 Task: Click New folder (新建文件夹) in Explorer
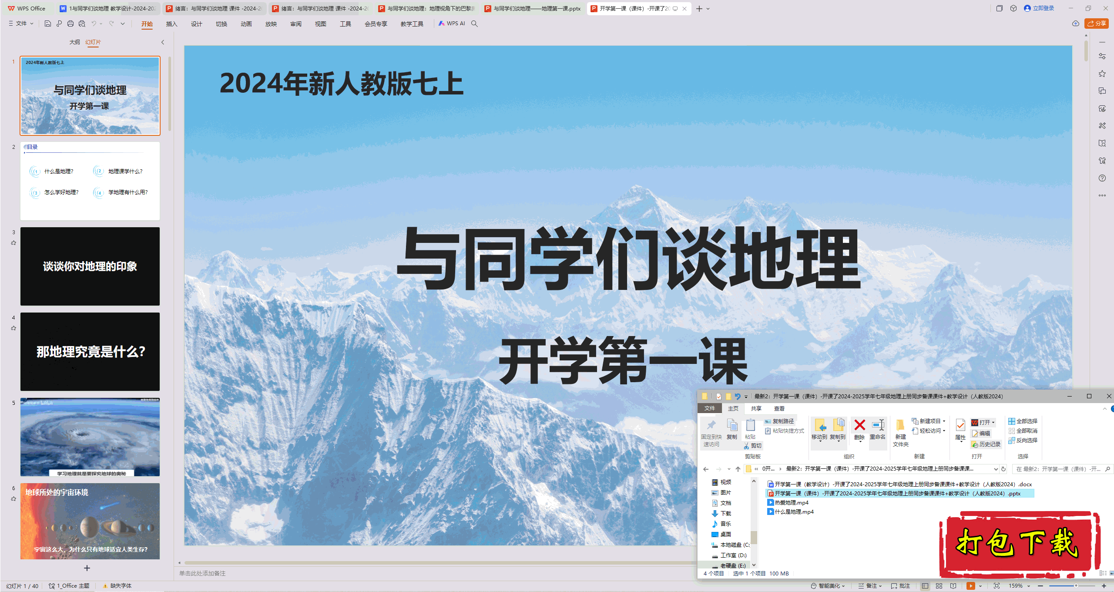tap(901, 433)
